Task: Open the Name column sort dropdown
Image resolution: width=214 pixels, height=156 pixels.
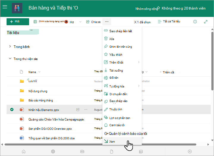Action: click(40, 72)
